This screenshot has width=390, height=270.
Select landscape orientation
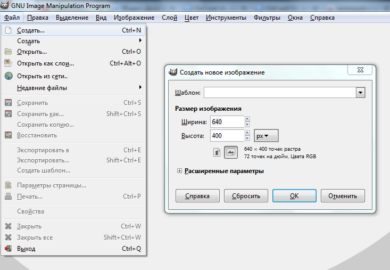coord(231,152)
